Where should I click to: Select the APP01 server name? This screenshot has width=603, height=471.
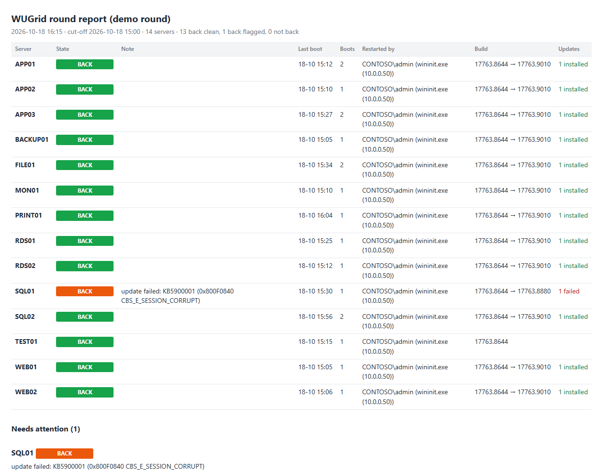(x=25, y=64)
